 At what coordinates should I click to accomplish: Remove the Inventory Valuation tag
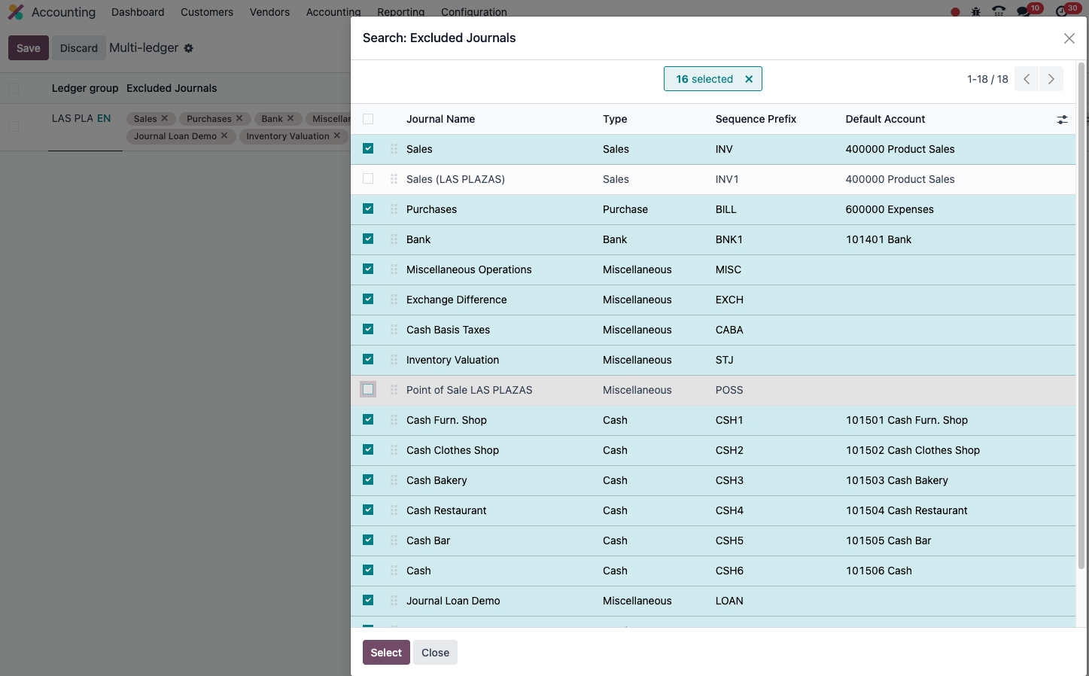click(337, 136)
